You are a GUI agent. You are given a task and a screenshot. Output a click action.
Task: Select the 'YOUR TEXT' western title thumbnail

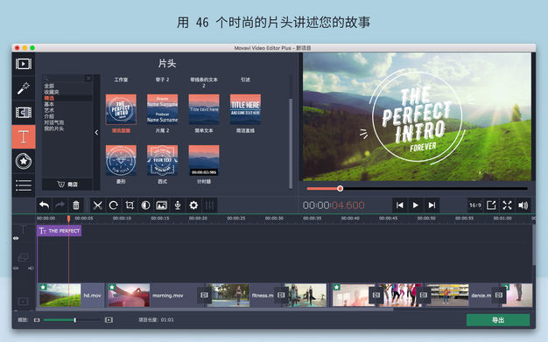162,160
